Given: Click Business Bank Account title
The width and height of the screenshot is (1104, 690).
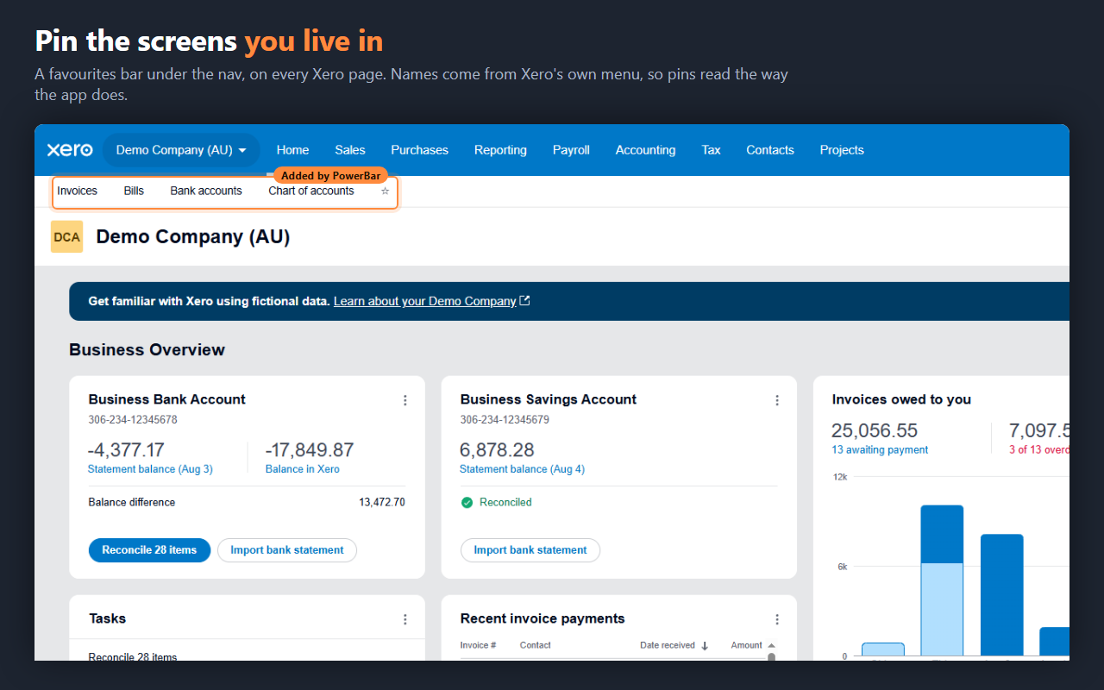Looking at the screenshot, I should [x=166, y=399].
